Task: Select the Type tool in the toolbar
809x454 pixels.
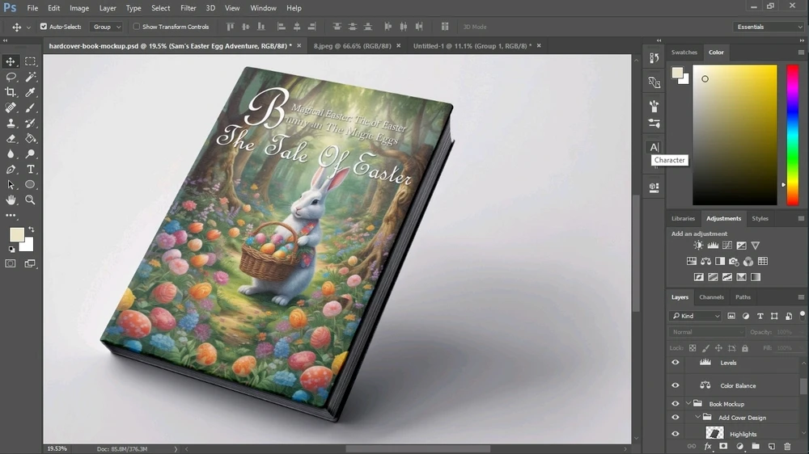Action: (x=31, y=169)
